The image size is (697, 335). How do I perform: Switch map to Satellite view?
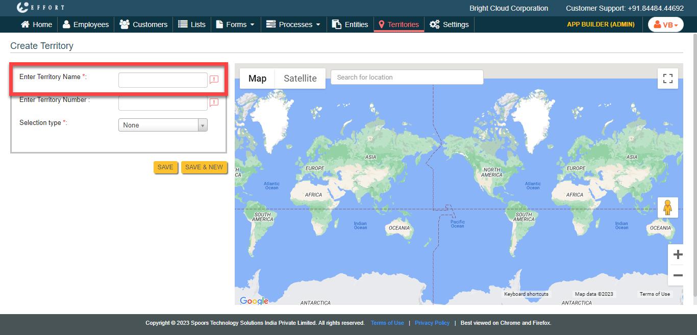pos(300,79)
